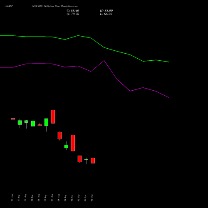
Task: Click the tall red candle for 01 Sep
Action: pyautogui.click(x=73, y=143)
